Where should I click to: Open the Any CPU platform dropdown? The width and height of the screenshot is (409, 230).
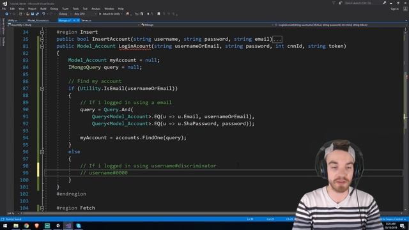point(85,14)
